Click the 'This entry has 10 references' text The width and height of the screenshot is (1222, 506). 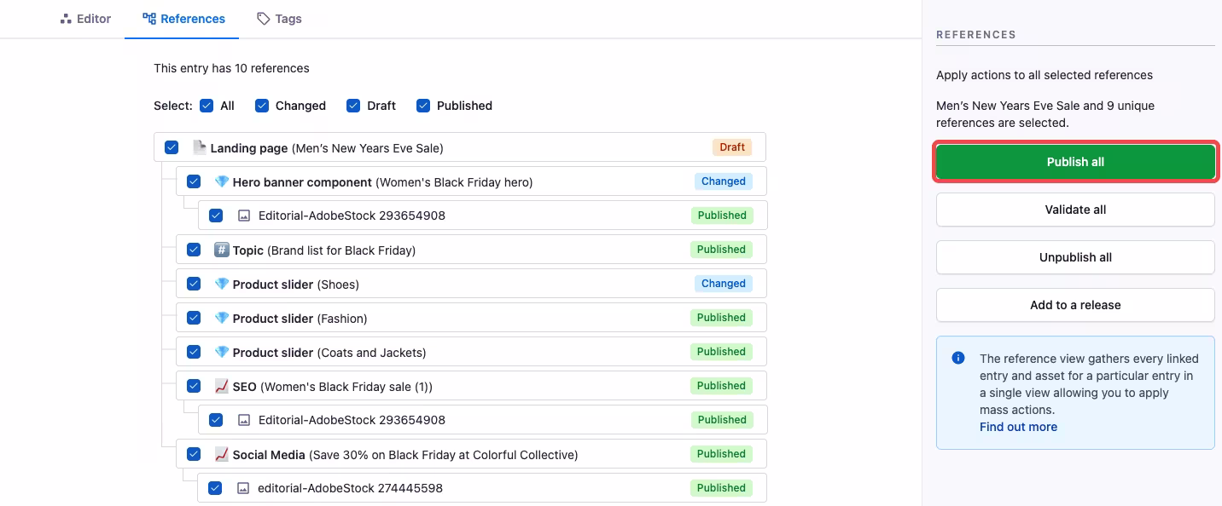(x=231, y=68)
